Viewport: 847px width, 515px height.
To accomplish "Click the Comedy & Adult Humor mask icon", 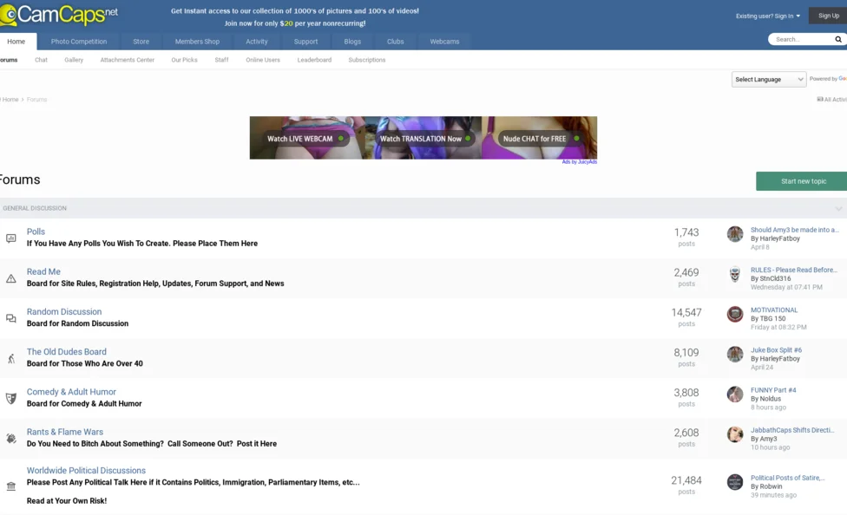I will click(x=11, y=398).
